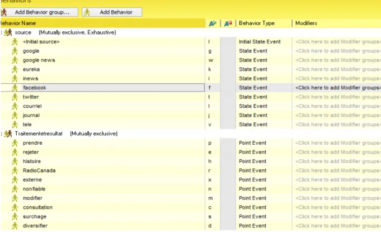381x232 pixels.
Task: Add modifier groups for google
Action: coord(338,51)
